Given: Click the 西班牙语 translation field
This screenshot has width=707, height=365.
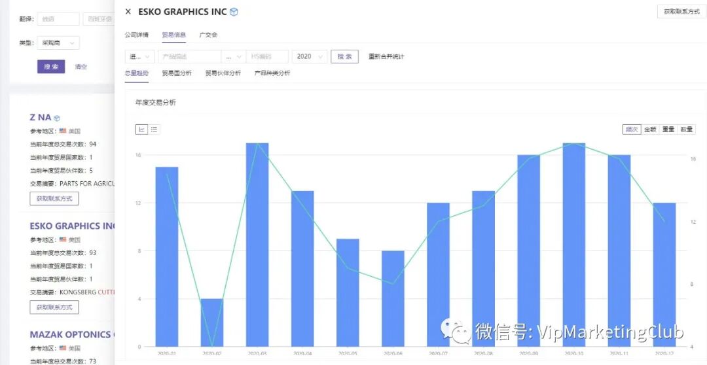Looking at the screenshot, I should pos(98,19).
